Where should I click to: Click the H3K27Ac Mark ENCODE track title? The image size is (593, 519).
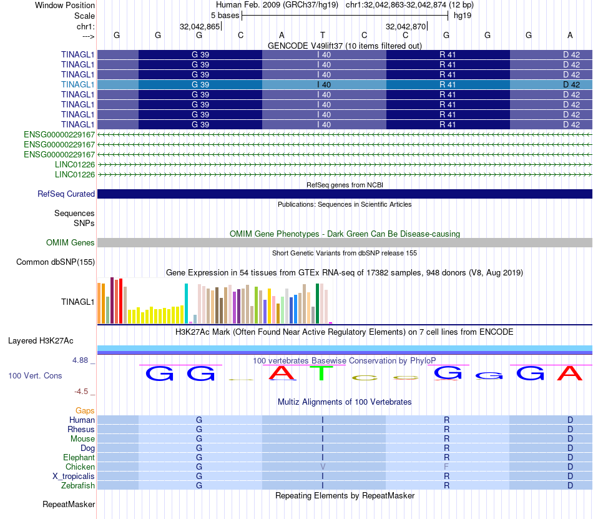(344, 332)
